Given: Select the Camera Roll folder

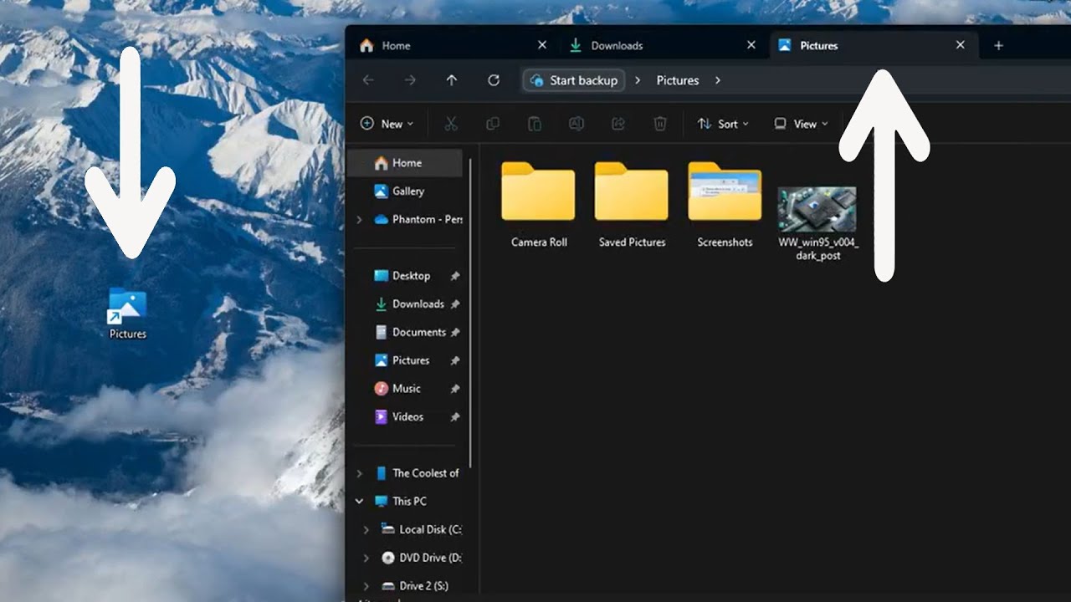Looking at the screenshot, I should (539, 205).
